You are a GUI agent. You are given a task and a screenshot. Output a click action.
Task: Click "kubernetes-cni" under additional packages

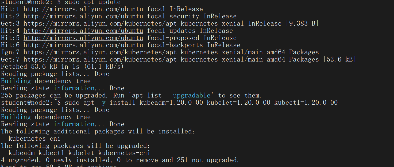pos(34,139)
